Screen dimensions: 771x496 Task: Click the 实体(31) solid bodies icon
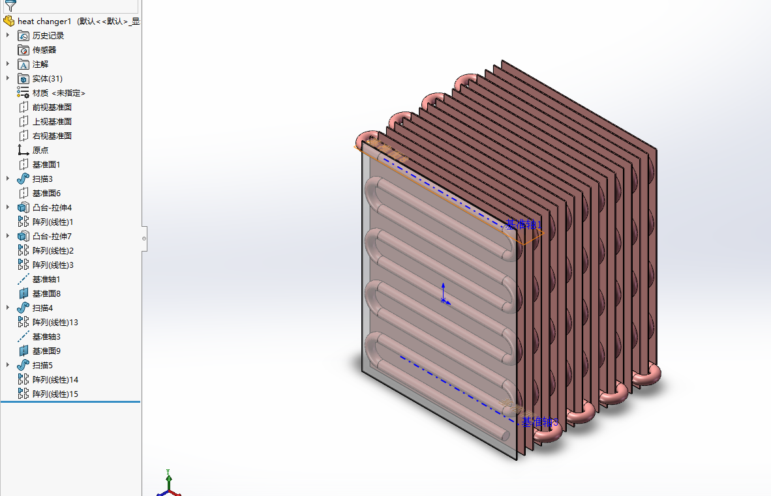pyautogui.click(x=23, y=79)
